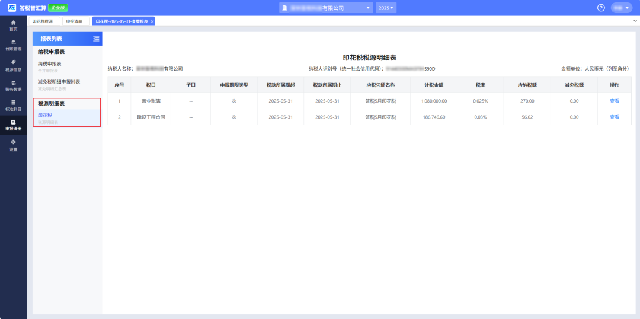Click tax payable value 270.00

point(527,101)
